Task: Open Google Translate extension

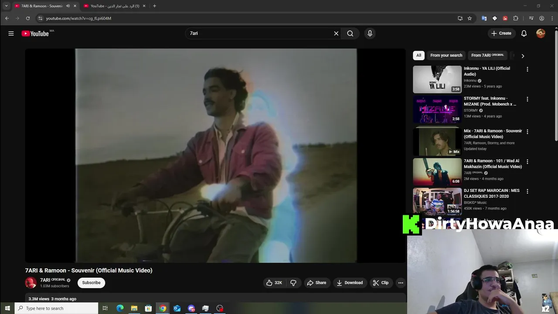Action: tap(484, 18)
